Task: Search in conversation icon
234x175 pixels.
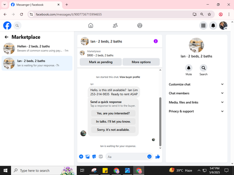Action: pos(204,68)
